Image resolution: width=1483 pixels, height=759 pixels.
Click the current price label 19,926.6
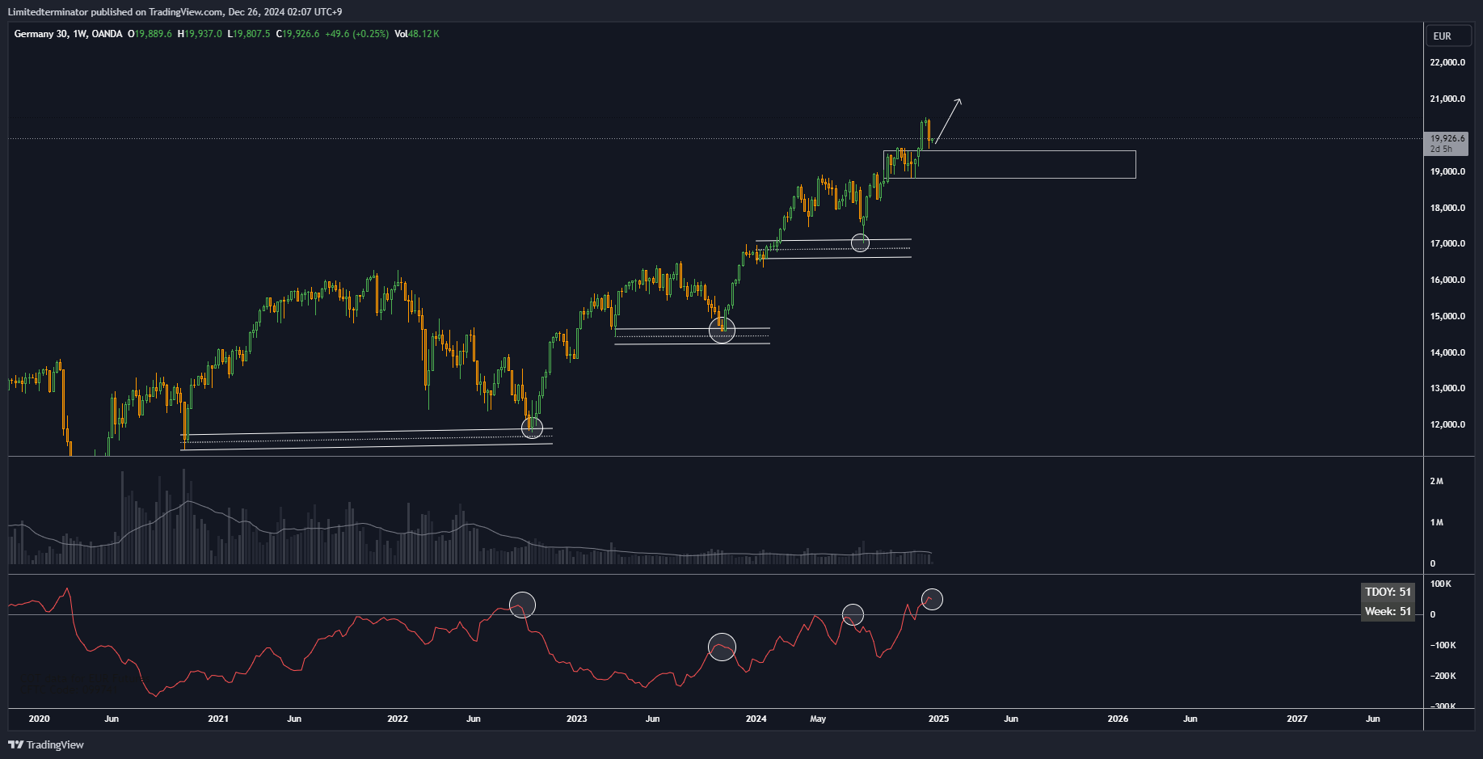tap(1446, 138)
